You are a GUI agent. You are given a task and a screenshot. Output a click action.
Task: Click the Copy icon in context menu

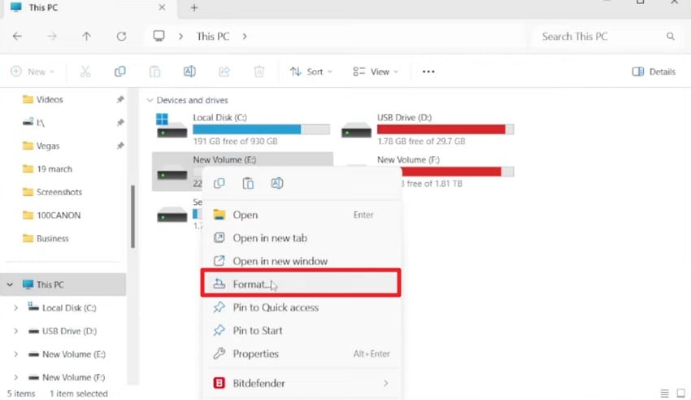coord(219,183)
